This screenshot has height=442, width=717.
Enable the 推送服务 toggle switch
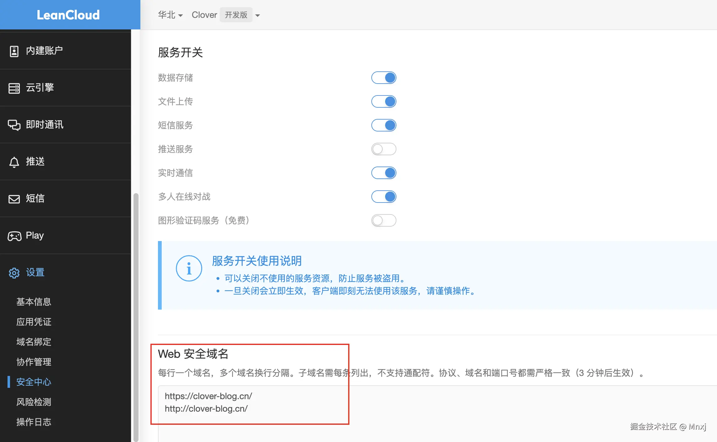coord(384,149)
